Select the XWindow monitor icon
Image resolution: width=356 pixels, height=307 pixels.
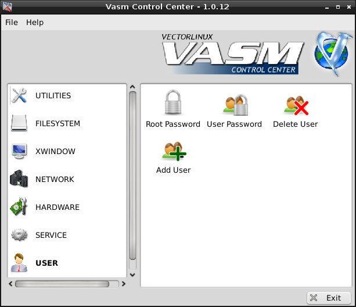[x=20, y=152]
